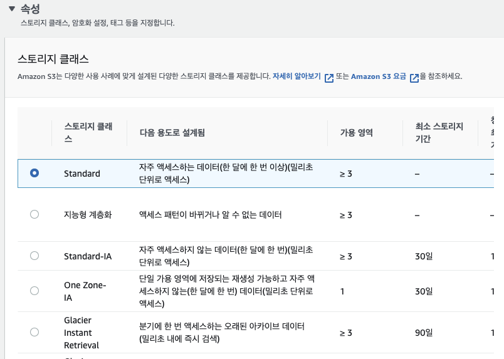Click the Glacier Instant Retrieval name
504x359 pixels.
click(x=81, y=333)
